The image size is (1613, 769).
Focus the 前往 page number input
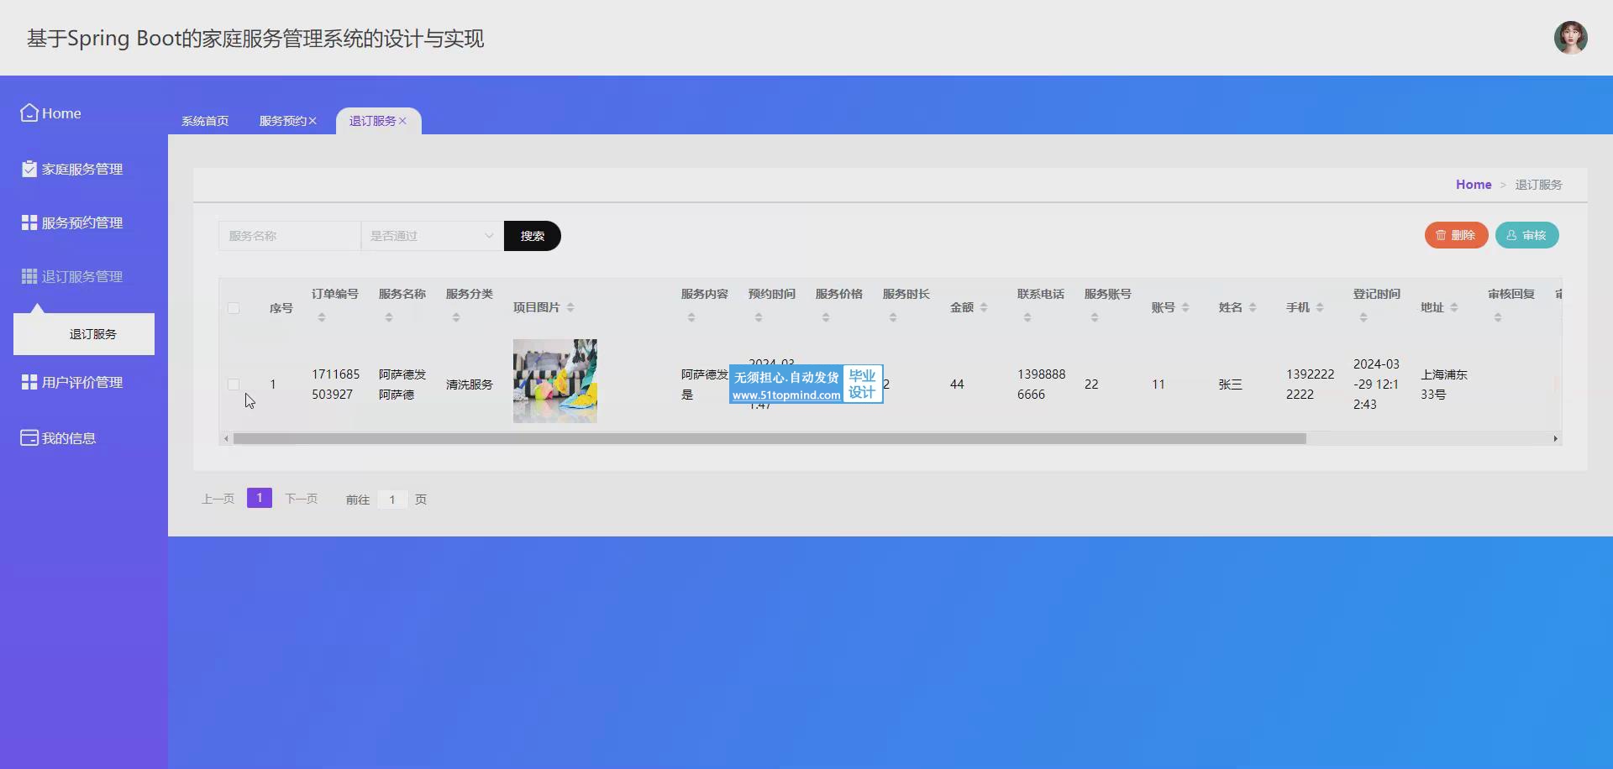tap(392, 500)
